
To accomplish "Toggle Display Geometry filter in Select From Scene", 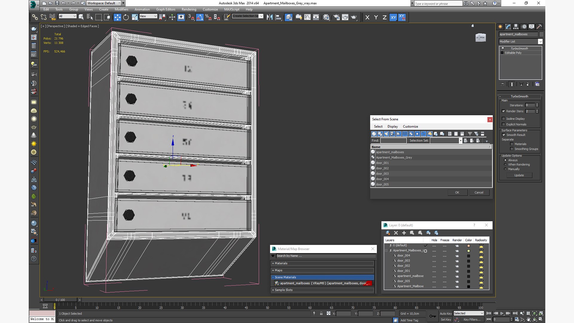I will click(374, 134).
